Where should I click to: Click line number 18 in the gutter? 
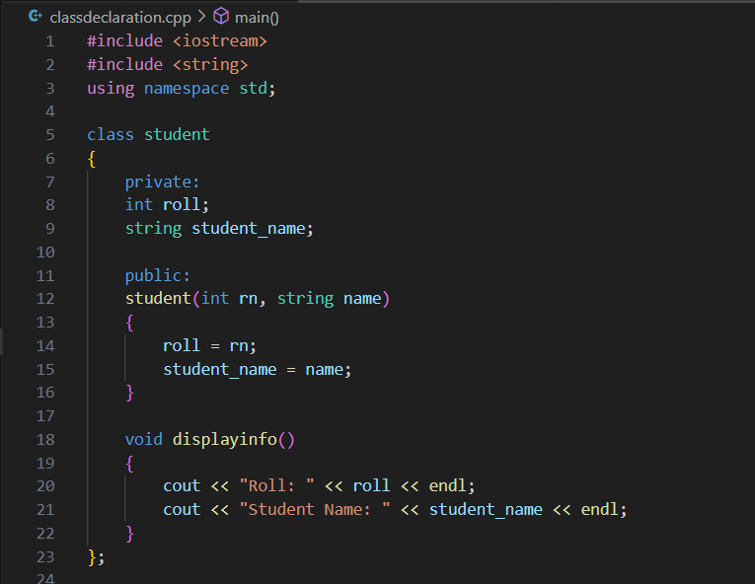pos(45,440)
